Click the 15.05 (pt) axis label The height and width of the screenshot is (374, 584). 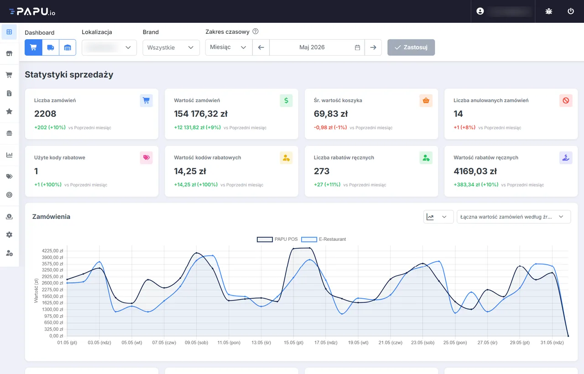click(293, 343)
